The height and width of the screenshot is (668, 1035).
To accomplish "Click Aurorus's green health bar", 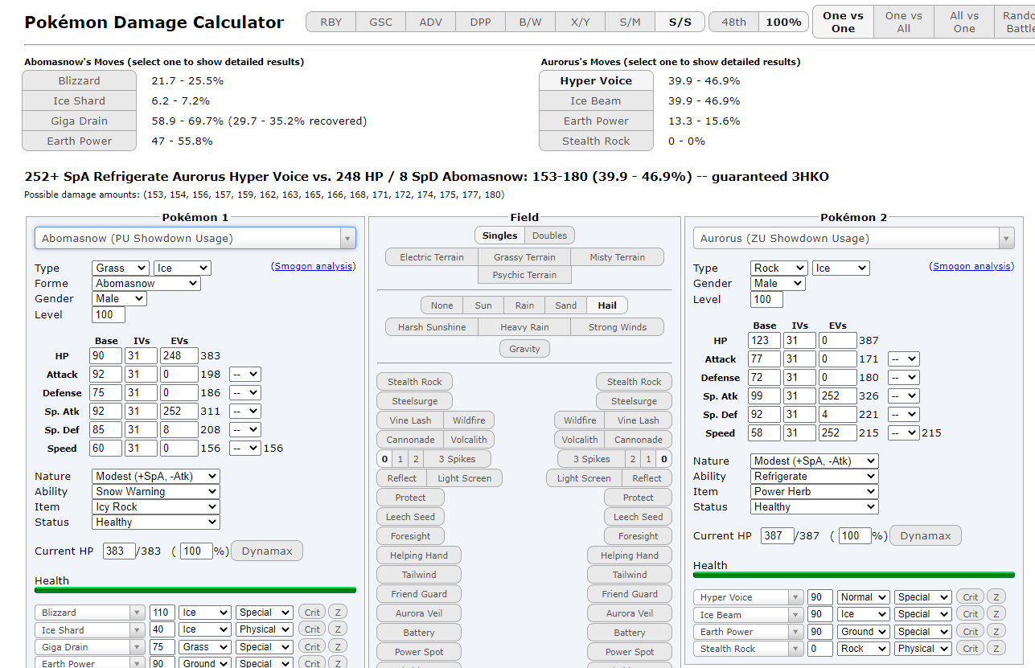I will (x=854, y=575).
